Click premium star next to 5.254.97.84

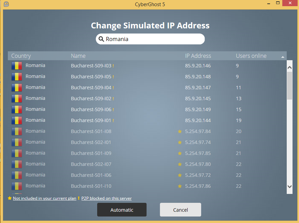click(x=180, y=131)
